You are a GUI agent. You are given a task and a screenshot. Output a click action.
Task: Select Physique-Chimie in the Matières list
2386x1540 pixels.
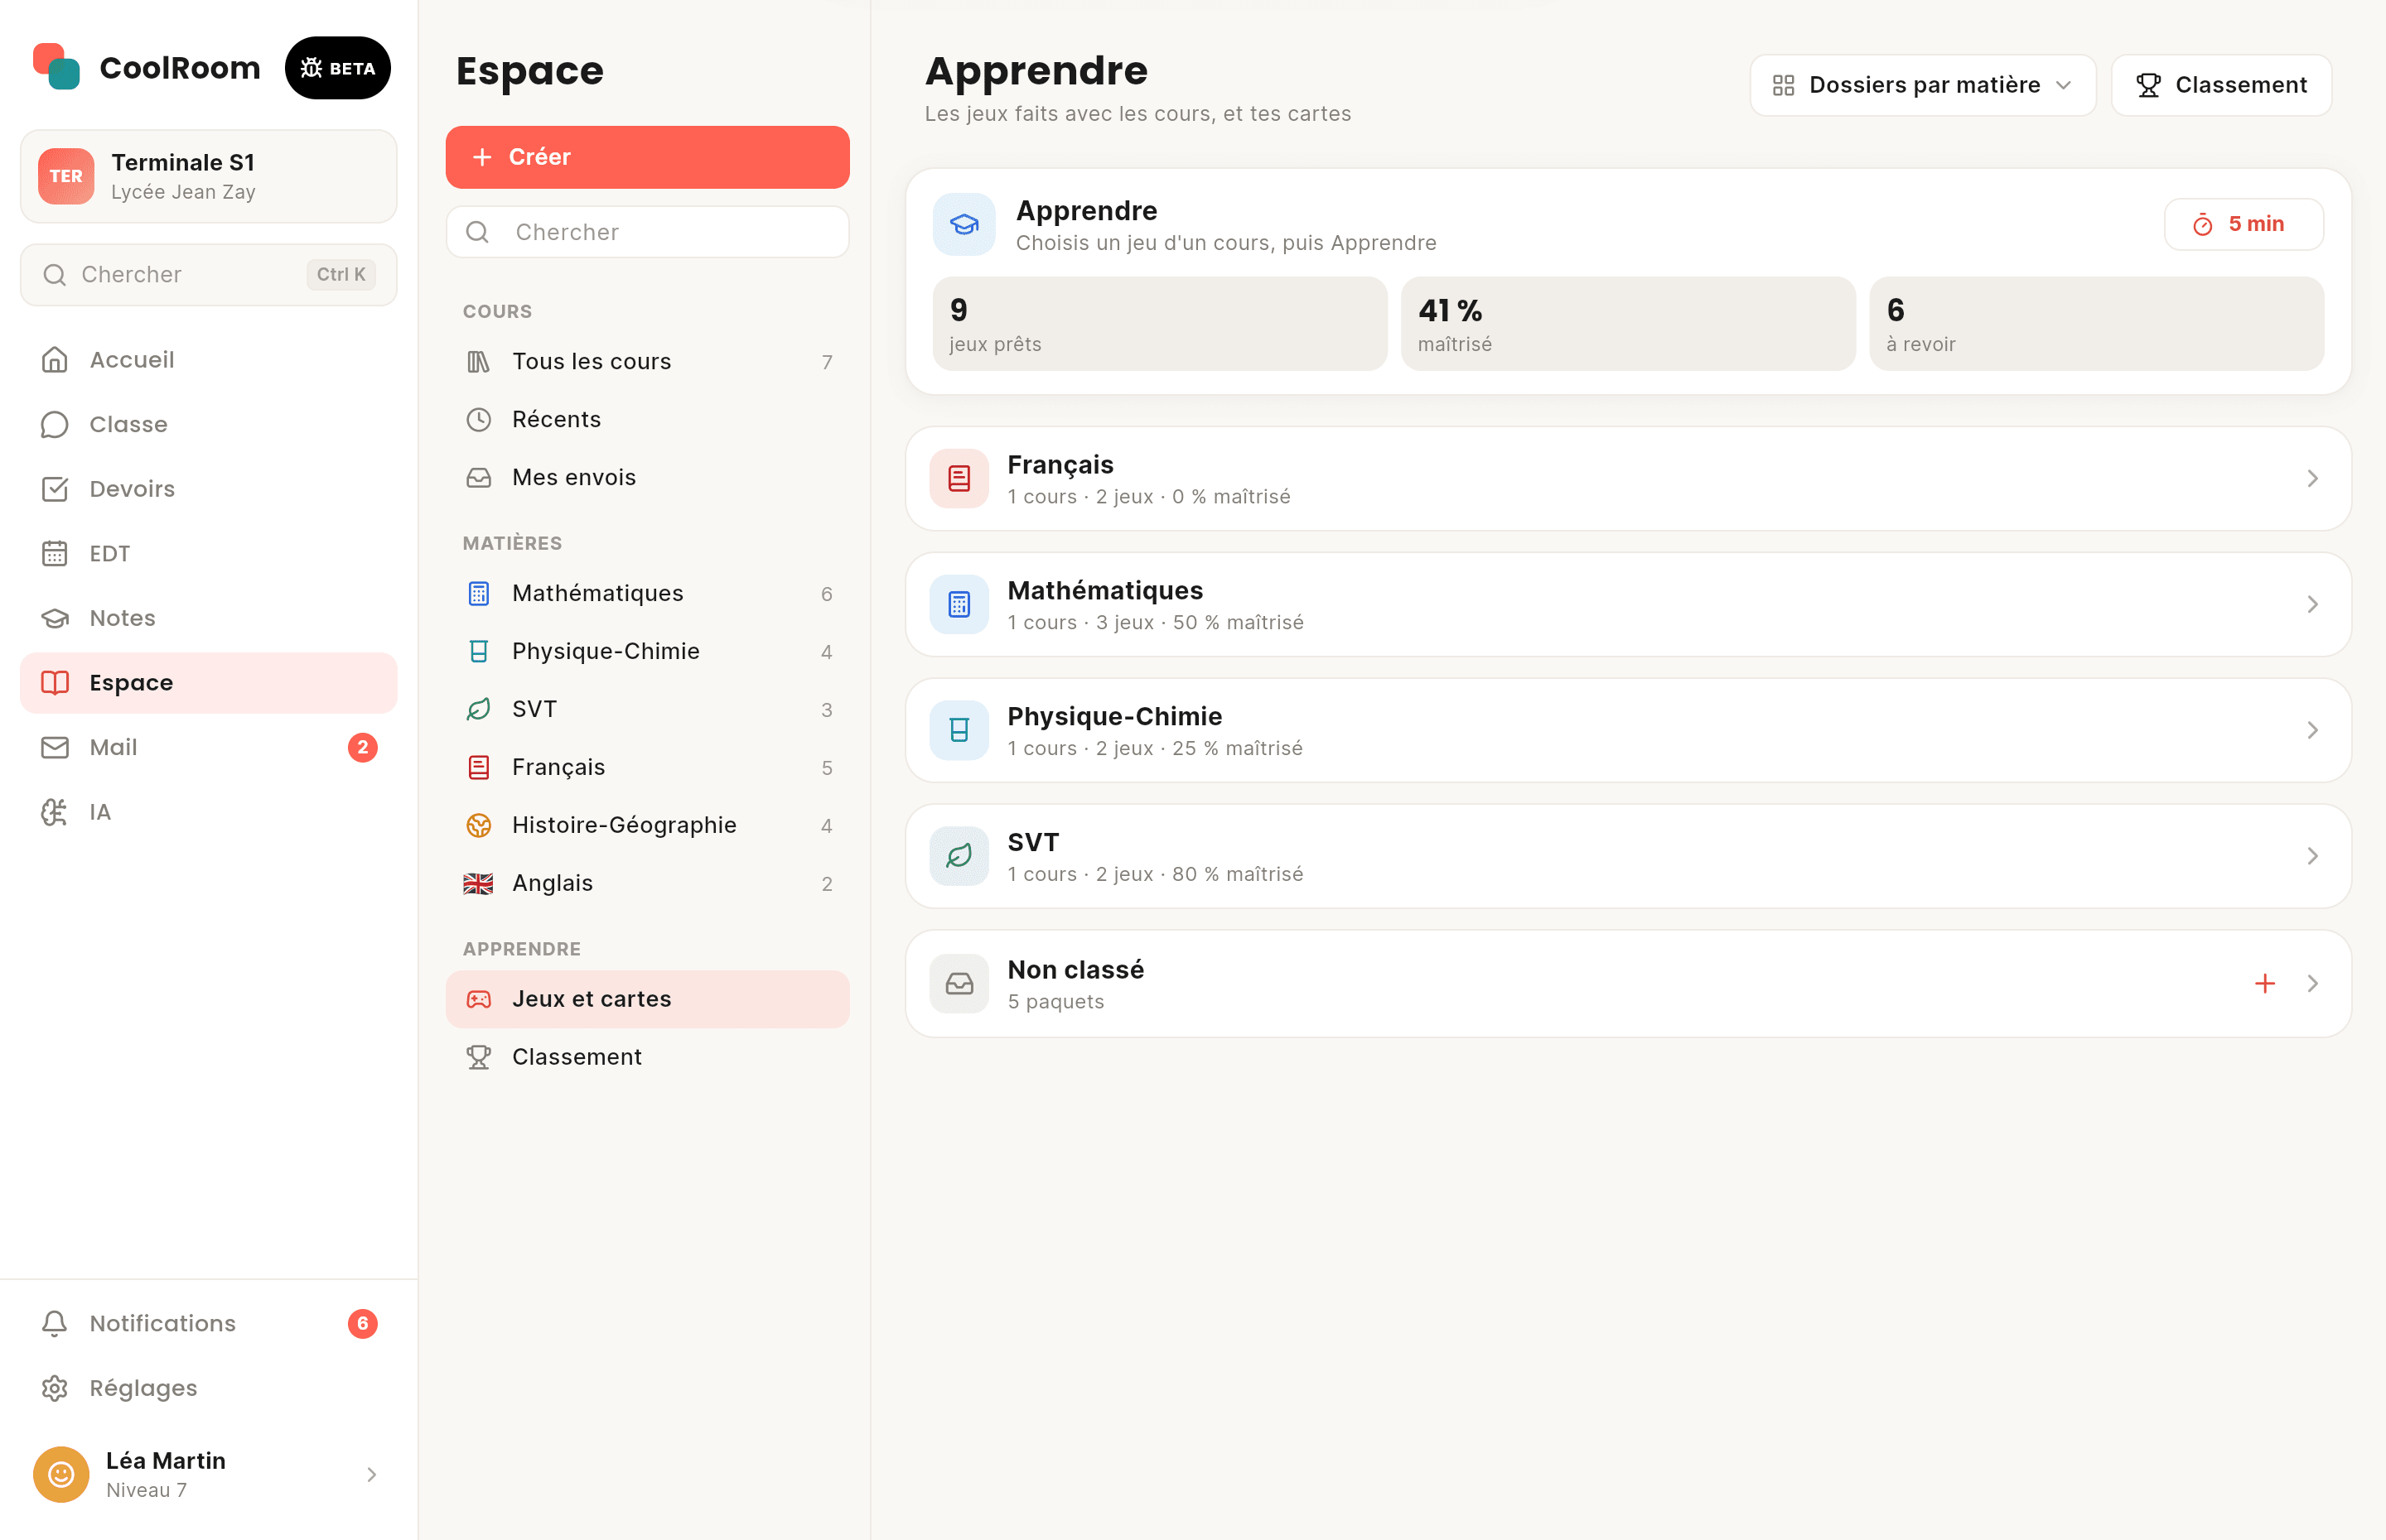(x=647, y=651)
